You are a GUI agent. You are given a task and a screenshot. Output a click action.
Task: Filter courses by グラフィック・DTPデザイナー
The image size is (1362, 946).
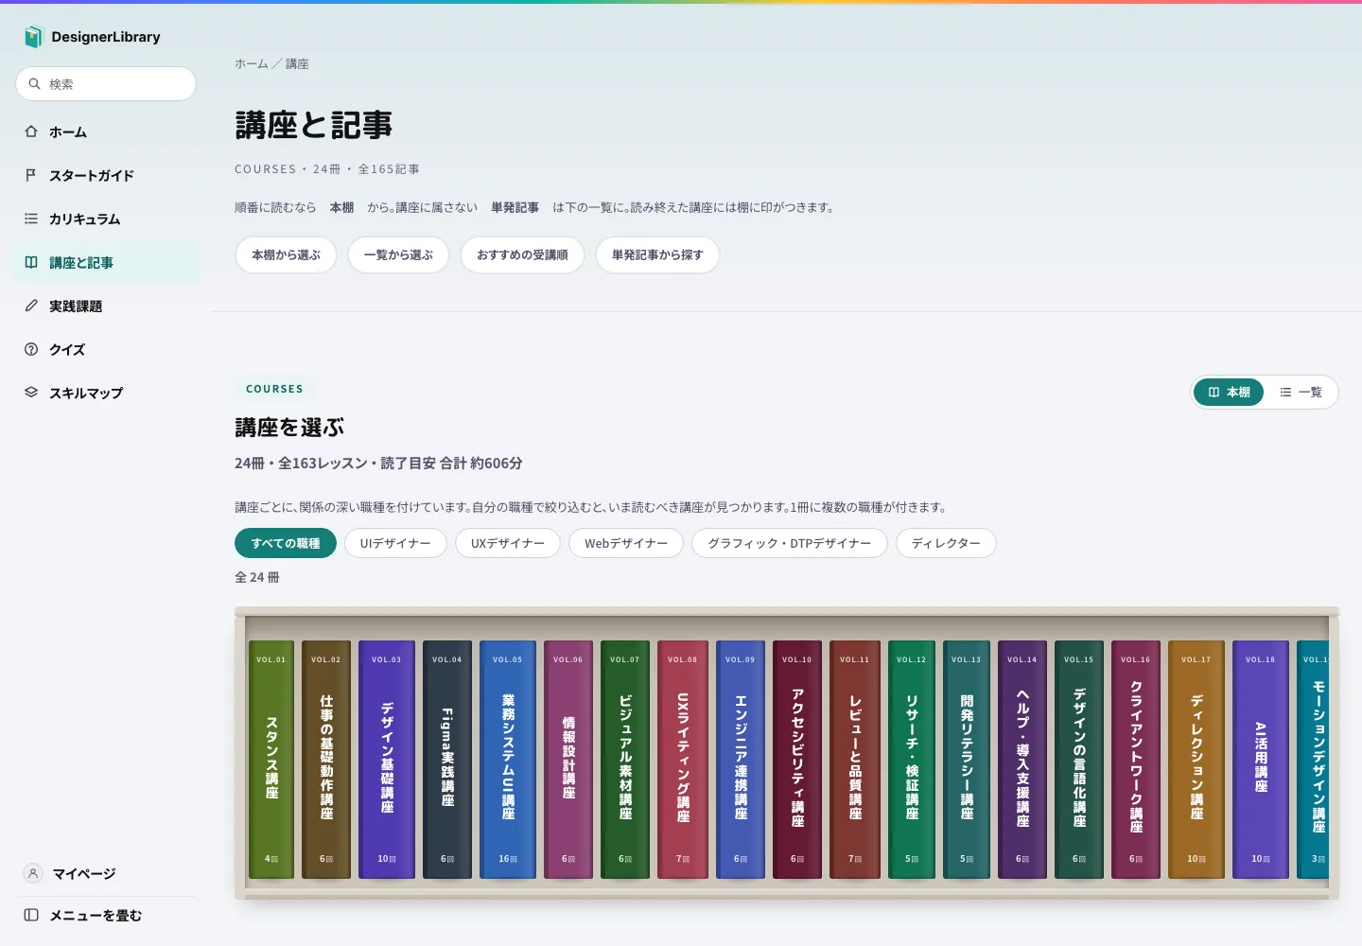coord(790,543)
